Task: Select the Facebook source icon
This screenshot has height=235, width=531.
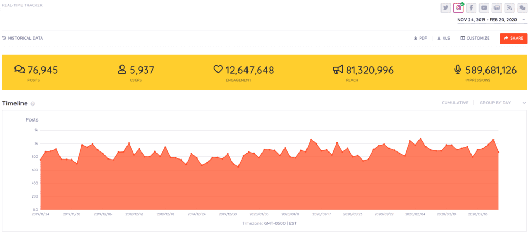Action: click(x=472, y=8)
